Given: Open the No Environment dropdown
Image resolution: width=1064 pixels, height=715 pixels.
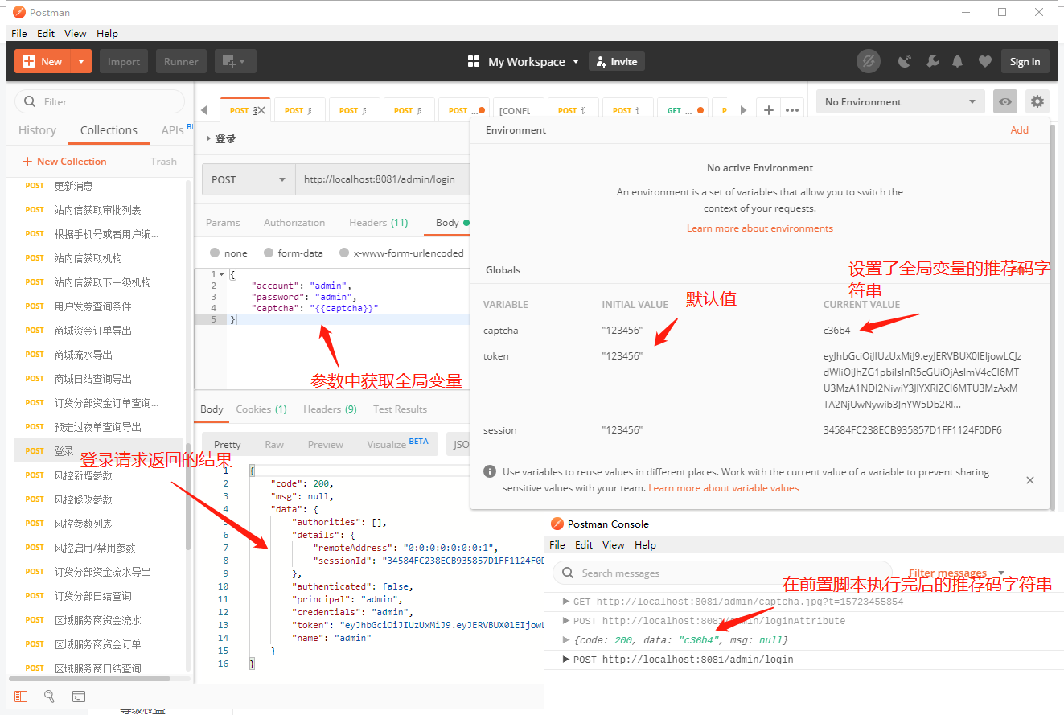Looking at the screenshot, I should 900,101.
